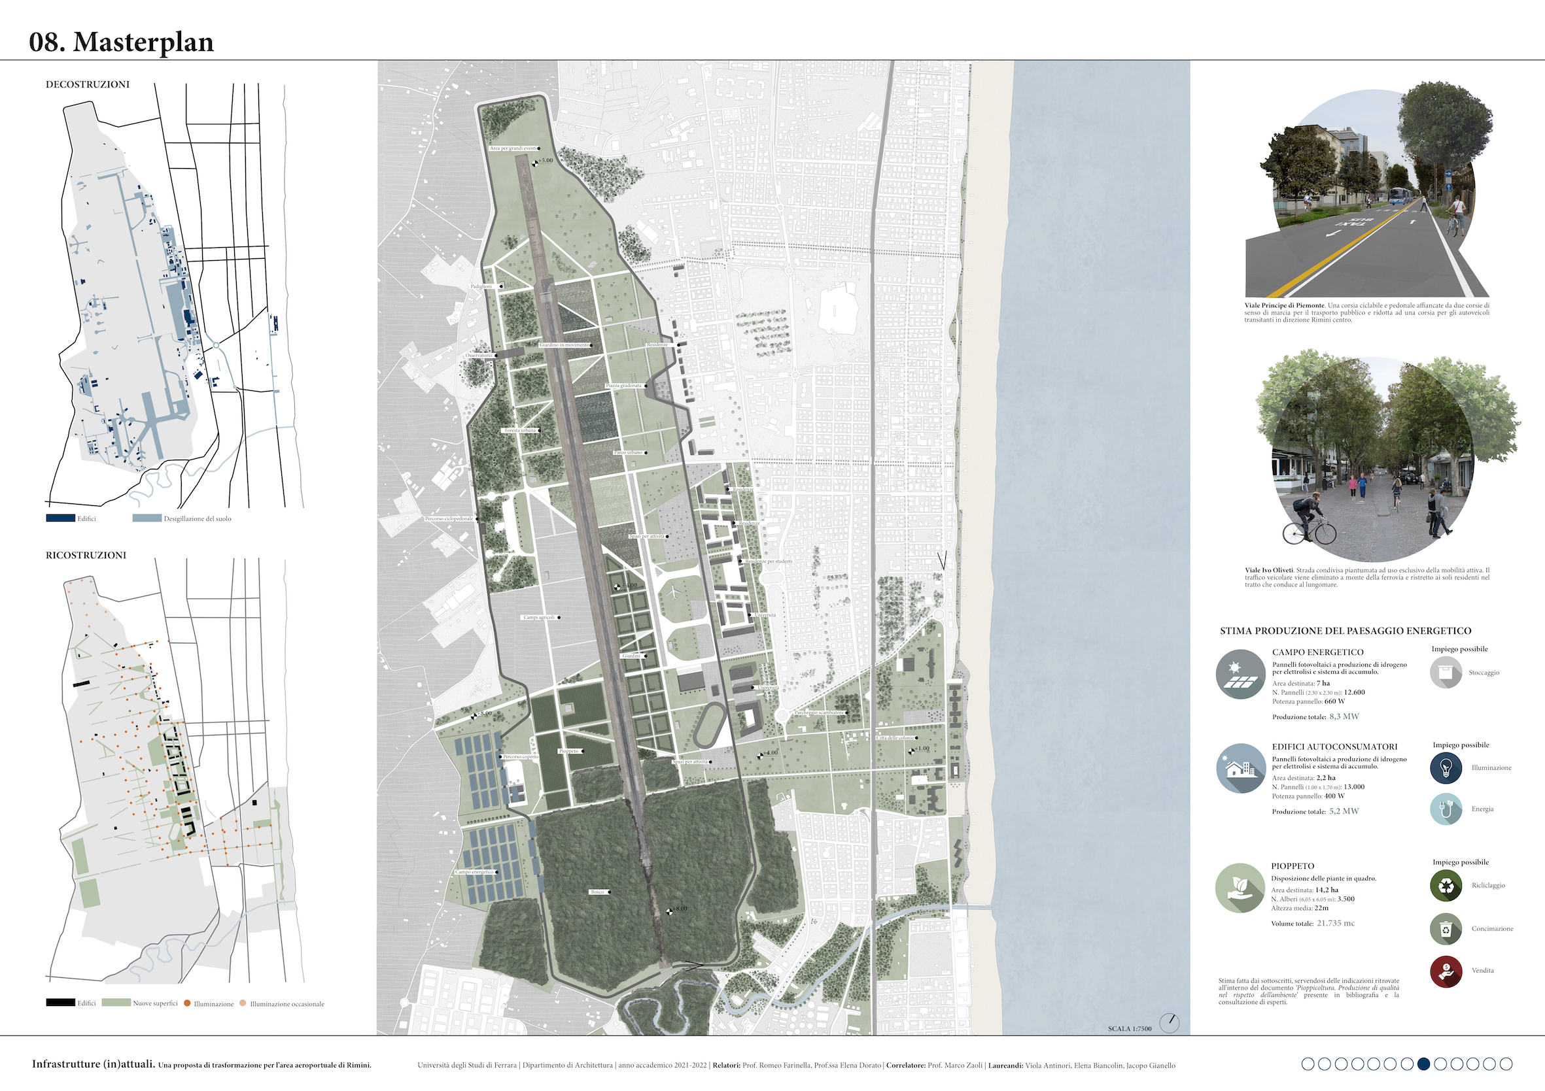1545x1091 pixels.
Task: Click the 08. Masterplan title heading
Action: point(121,42)
